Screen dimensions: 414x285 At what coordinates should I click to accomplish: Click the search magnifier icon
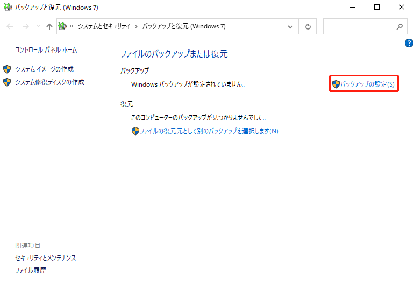399,26
